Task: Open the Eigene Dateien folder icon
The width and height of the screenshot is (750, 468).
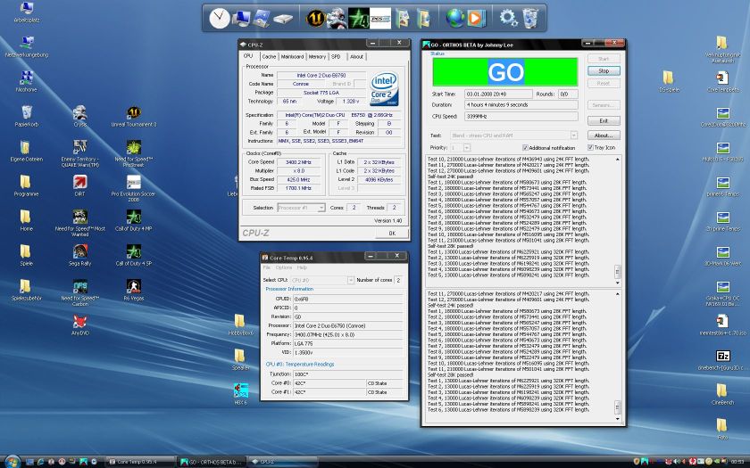Action: (26, 152)
